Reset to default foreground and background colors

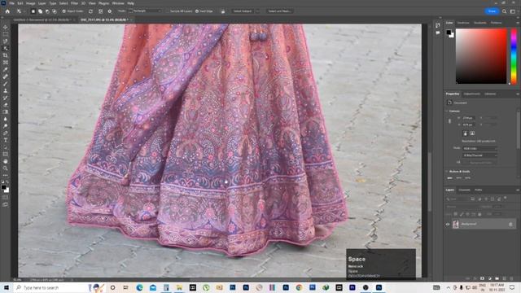tap(3, 182)
